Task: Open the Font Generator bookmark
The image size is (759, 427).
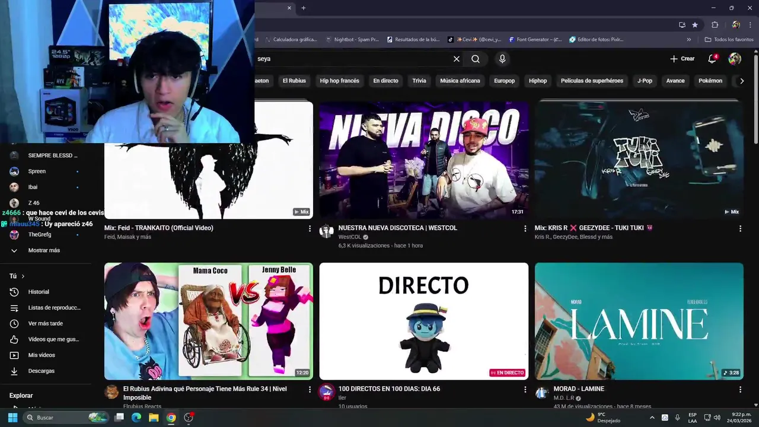Action: pyautogui.click(x=535, y=40)
